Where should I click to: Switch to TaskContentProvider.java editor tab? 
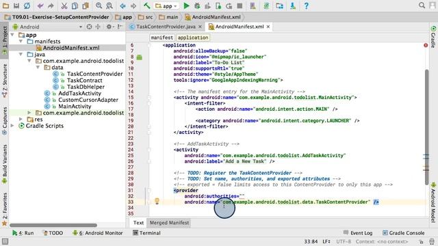point(166,27)
